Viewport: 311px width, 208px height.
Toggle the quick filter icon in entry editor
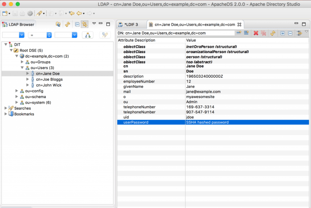299,33
